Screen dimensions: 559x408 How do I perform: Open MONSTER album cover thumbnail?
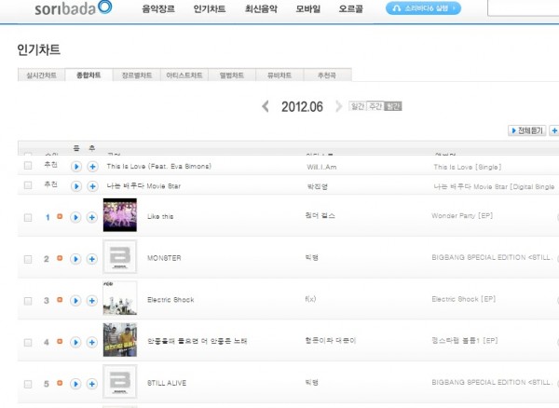click(x=120, y=256)
